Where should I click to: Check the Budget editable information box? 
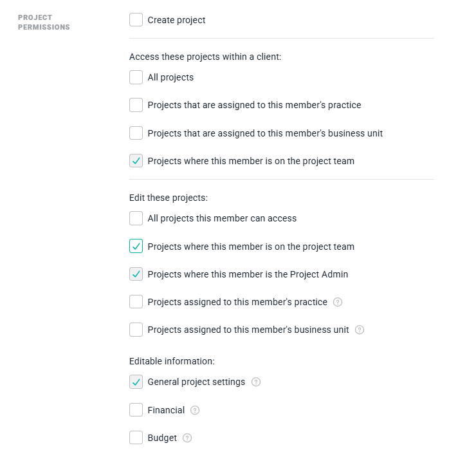tap(136, 438)
